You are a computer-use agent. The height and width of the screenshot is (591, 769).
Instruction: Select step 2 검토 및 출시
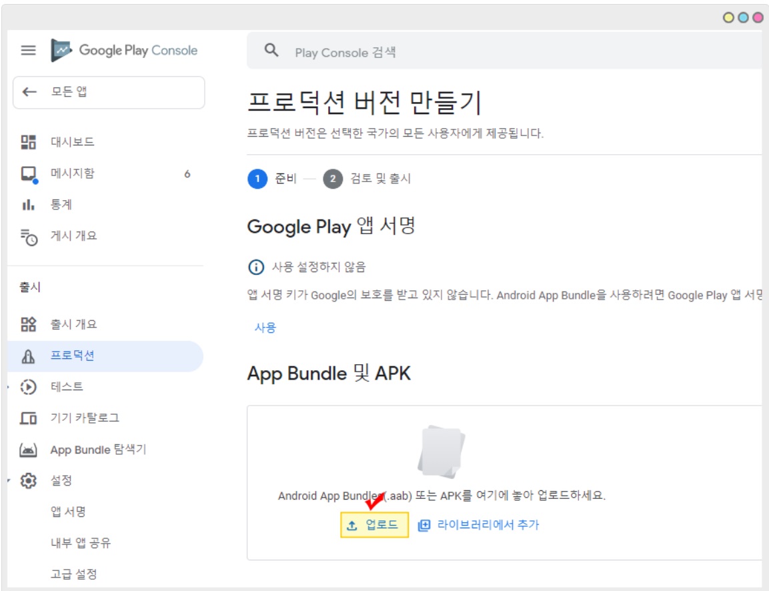367,179
